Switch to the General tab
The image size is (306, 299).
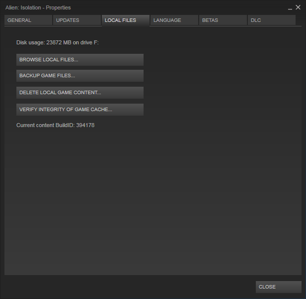click(28, 20)
